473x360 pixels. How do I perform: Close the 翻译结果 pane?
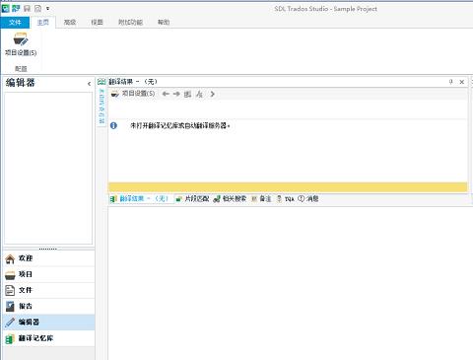tap(462, 82)
